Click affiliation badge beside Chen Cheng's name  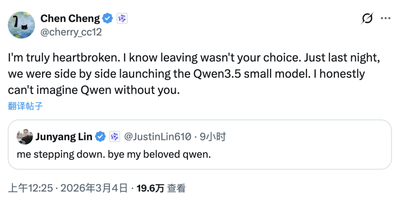tap(122, 18)
